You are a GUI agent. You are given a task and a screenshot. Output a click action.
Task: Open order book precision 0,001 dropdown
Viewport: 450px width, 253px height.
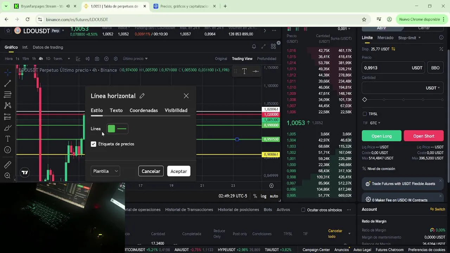(x=344, y=29)
